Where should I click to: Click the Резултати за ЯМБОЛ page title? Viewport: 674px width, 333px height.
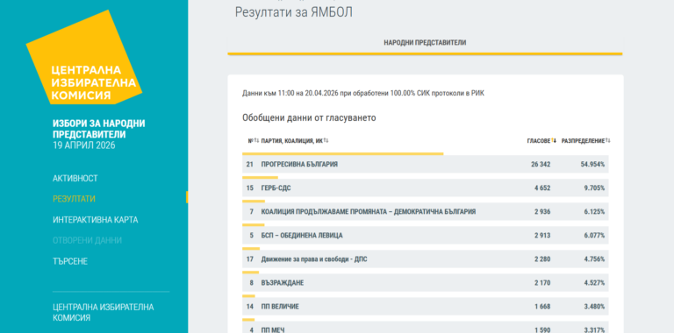[294, 12]
